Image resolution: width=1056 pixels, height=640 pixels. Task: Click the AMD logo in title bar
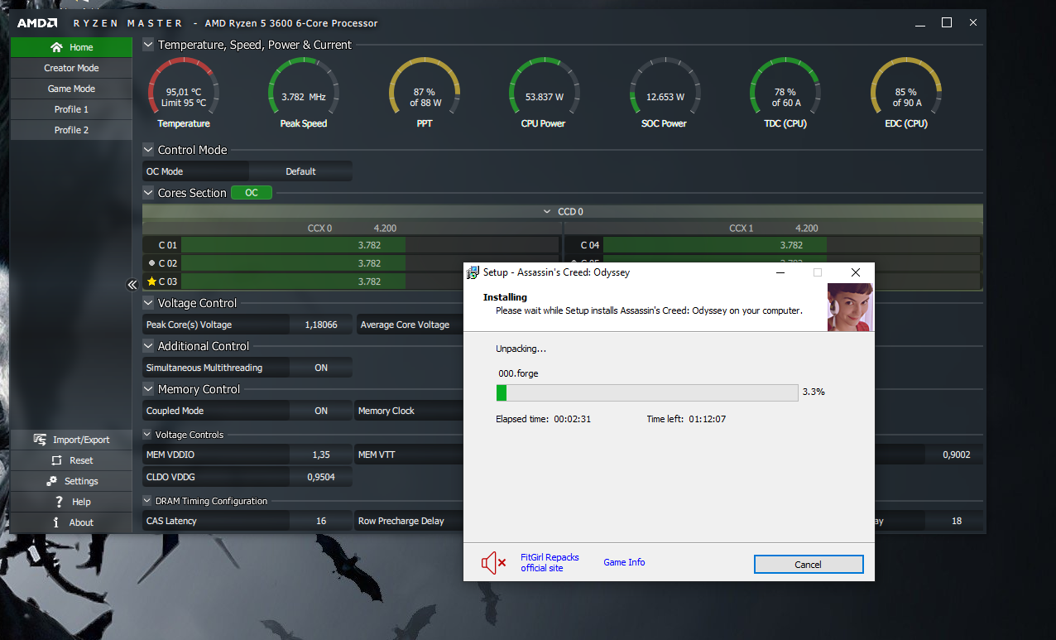click(x=37, y=23)
